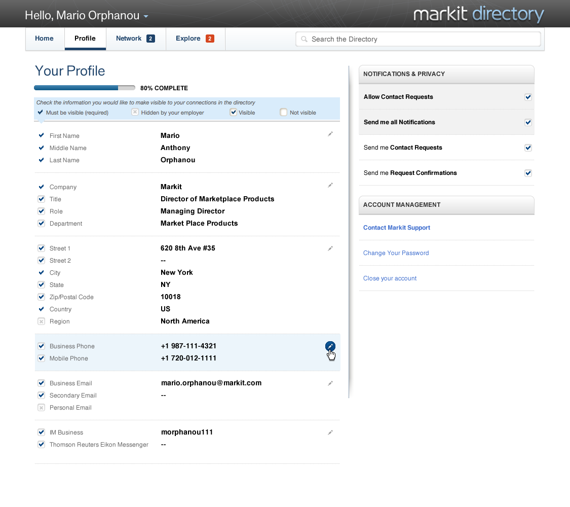Switch to the Home tab
This screenshot has height=507, width=570.
point(45,39)
